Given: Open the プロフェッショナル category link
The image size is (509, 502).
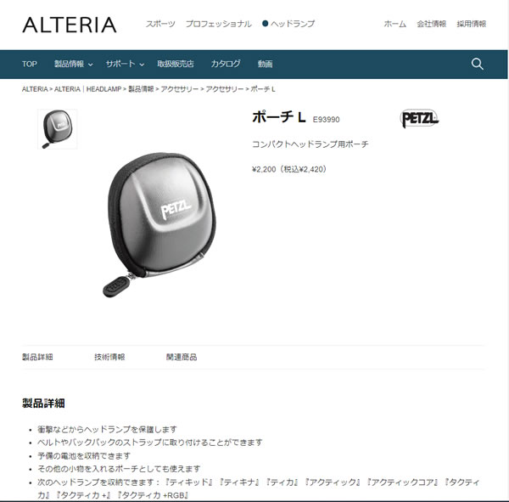Looking at the screenshot, I should point(219,24).
